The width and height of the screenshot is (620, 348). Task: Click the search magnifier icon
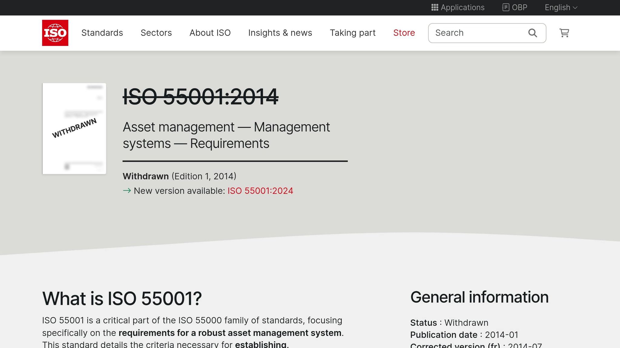(532, 33)
